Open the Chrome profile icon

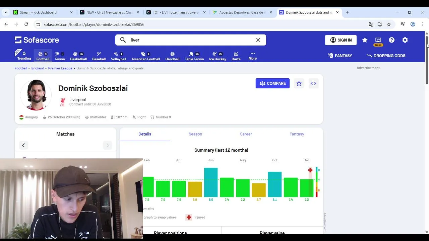click(413, 24)
